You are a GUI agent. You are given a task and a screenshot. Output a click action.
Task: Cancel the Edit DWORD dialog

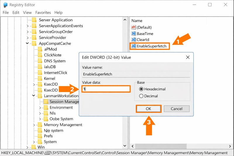click(x=177, y=109)
